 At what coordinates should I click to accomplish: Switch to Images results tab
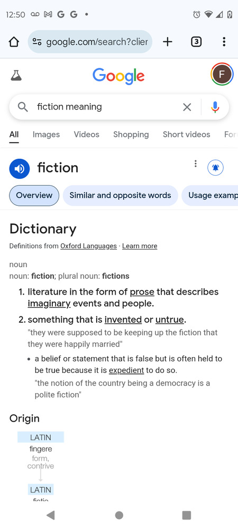tap(46, 134)
